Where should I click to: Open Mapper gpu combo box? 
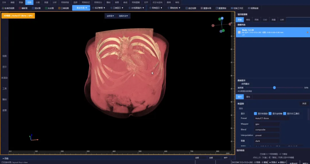267,124
